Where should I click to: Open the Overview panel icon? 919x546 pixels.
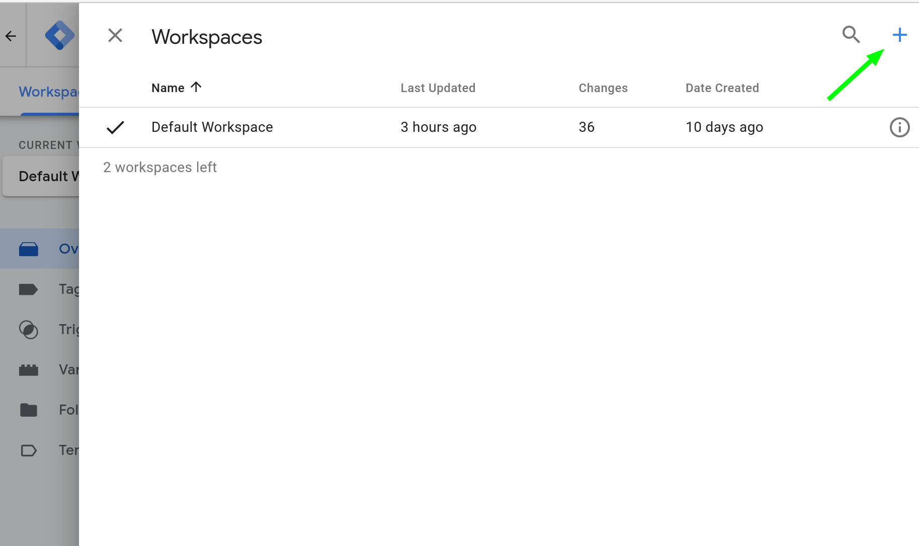(x=29, y=248)
